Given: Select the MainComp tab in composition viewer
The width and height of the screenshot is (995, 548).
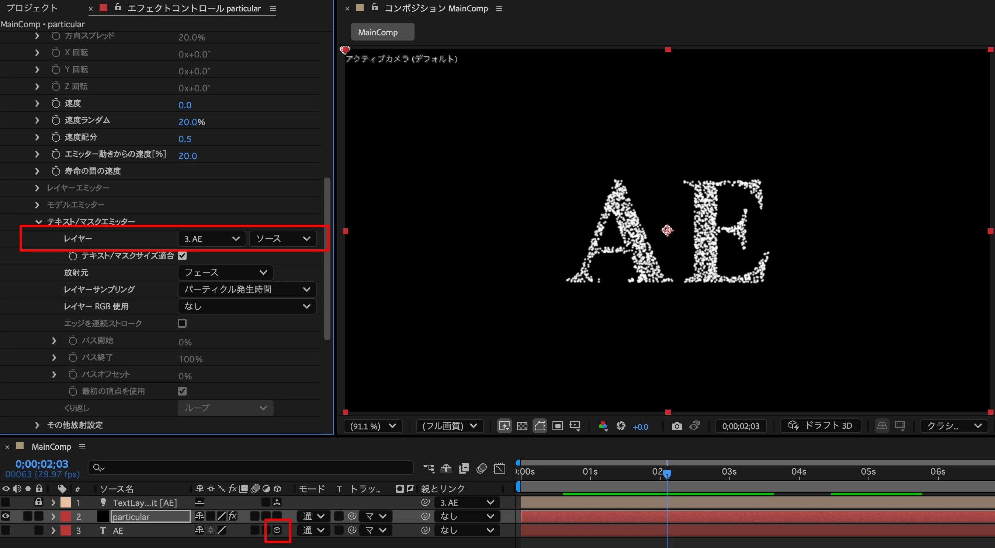Looking at the screenshot, I should [x=382, y=32].
